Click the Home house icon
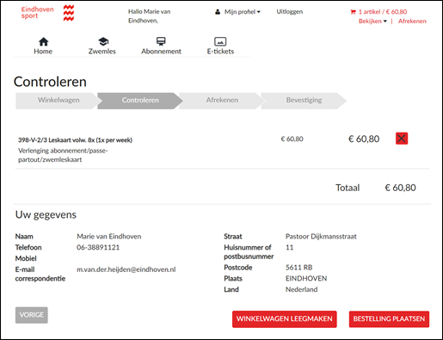This screenshot has height=340, width=443. pyautogui.click(x=43, y=42)
